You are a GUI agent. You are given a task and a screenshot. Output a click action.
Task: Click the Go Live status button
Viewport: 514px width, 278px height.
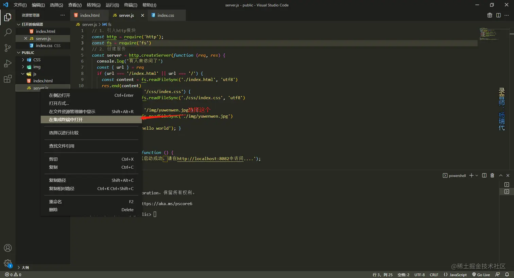tap(481, 275)
